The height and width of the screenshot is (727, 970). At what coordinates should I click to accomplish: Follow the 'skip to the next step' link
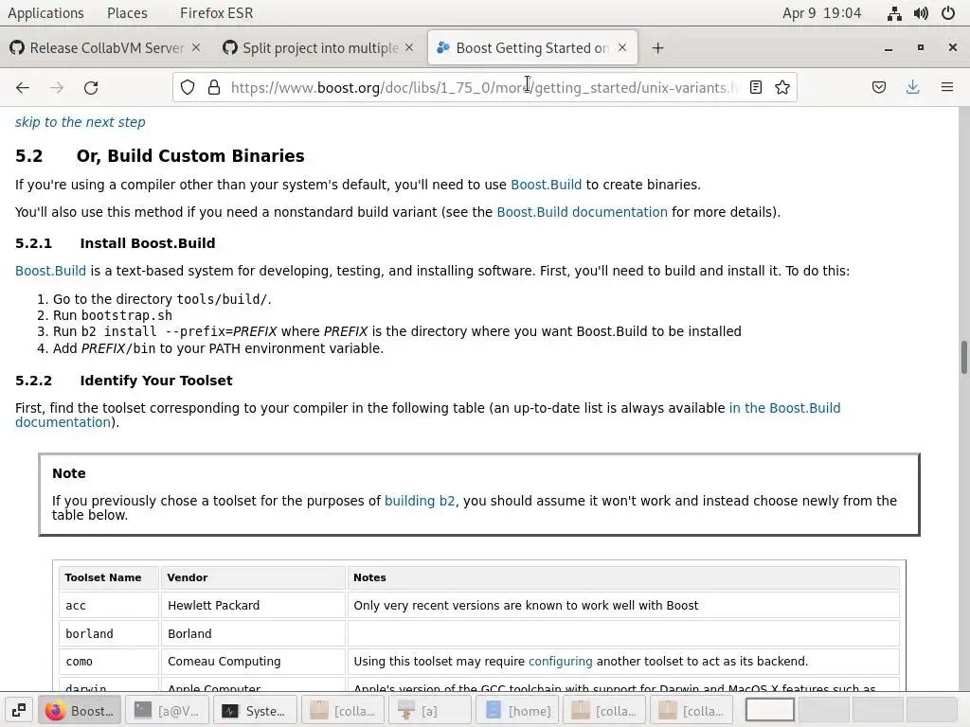click(x=81, y=122)
